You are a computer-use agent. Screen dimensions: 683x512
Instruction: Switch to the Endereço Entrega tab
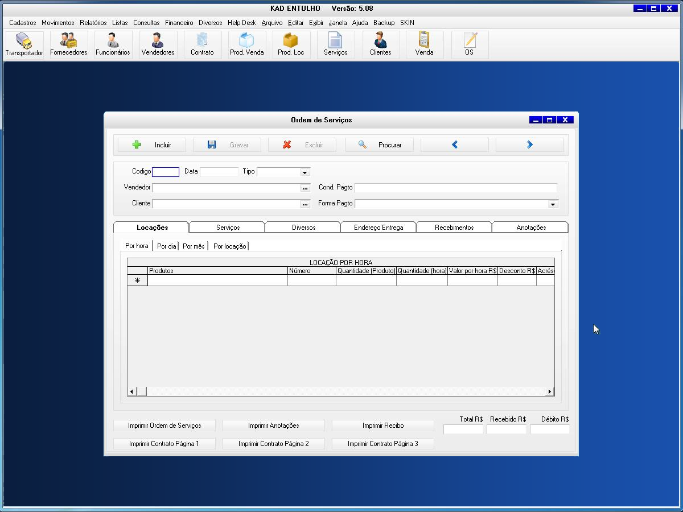coord(378,228)
